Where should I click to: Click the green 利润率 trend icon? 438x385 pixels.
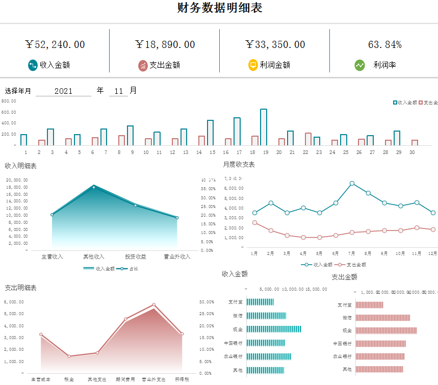point(359,65)
